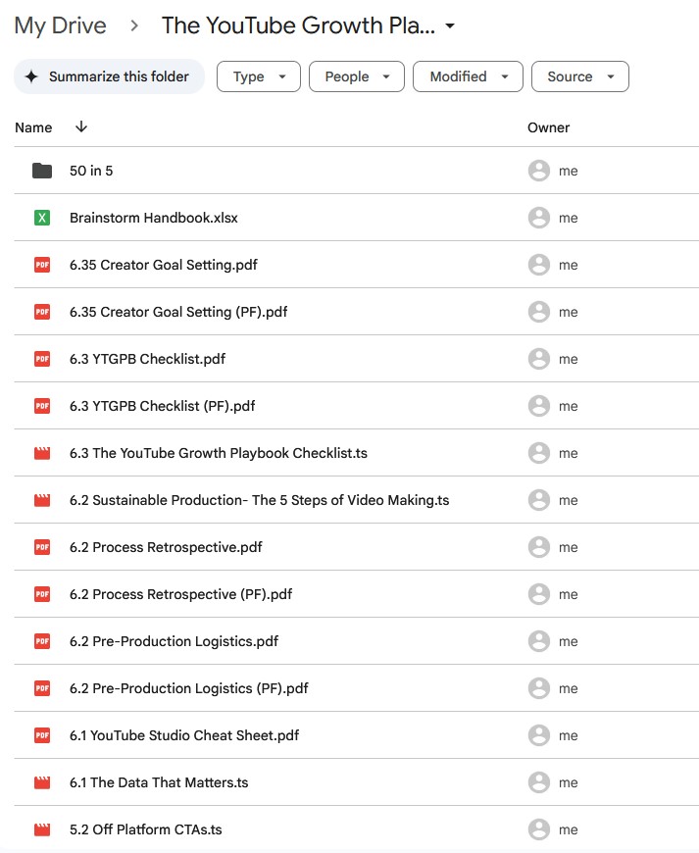Sort the list by the Name column header
The width and height of the screenshot is (699, 853).
33,127
